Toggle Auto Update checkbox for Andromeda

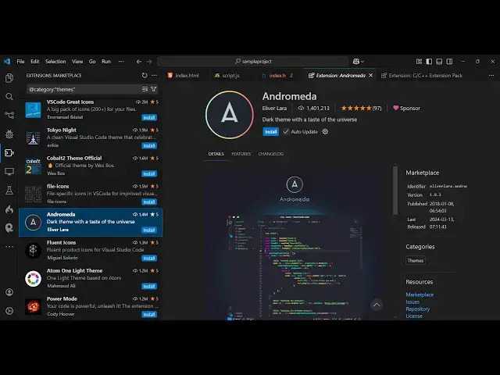pyautogui.click(x=286, y=131)
